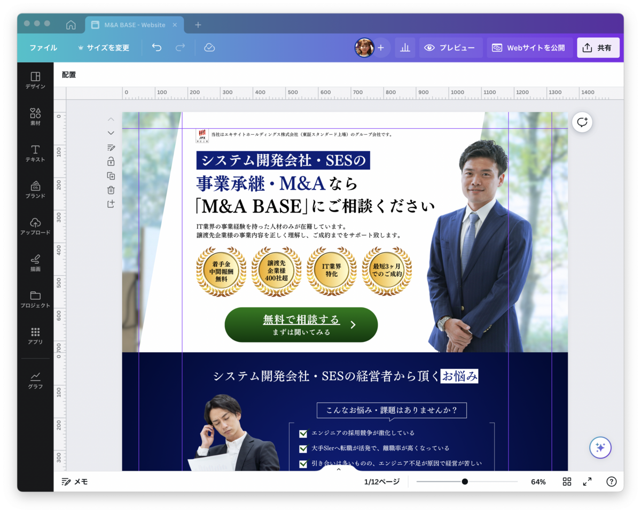
Task: Open the Elements (素材) panel
Action: tap(35, 117)
